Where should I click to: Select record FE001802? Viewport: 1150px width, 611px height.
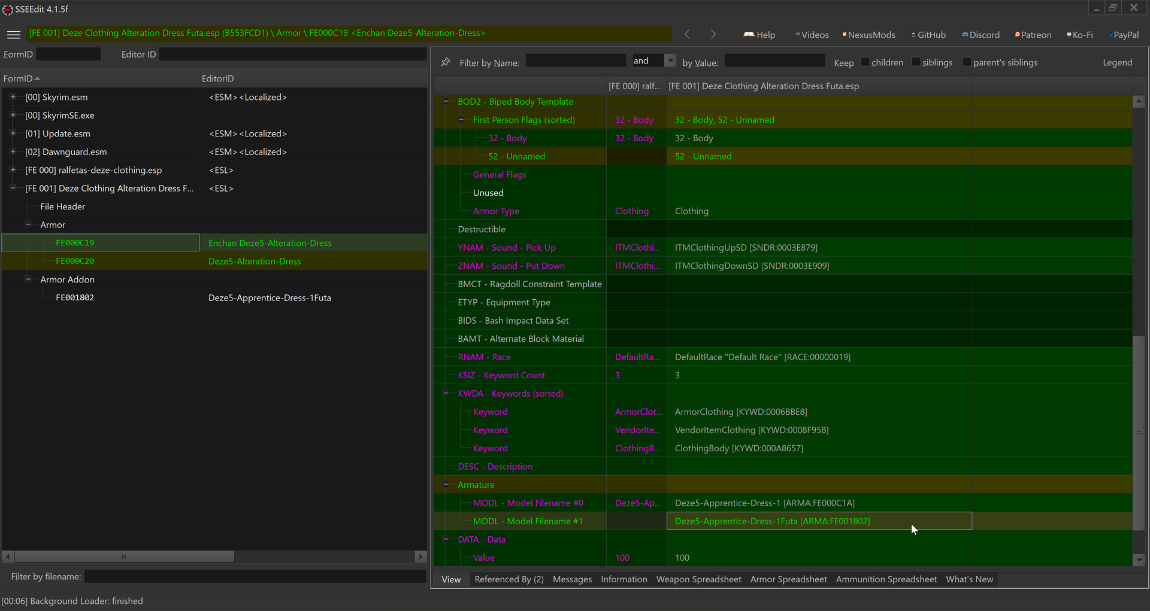coord(75,297)
